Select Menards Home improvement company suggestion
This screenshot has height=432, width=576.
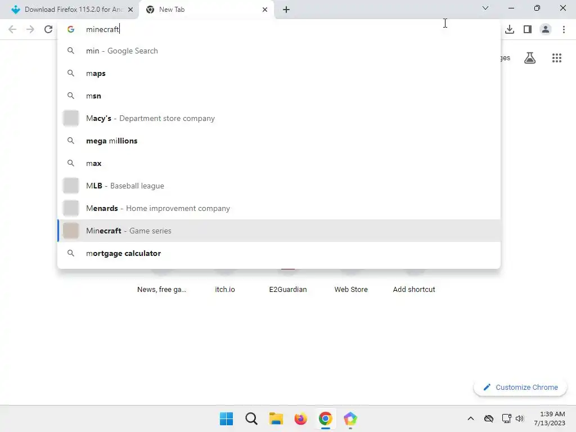(279, 208)
